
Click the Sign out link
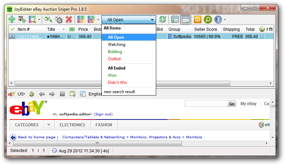click(x=103, y=114)
